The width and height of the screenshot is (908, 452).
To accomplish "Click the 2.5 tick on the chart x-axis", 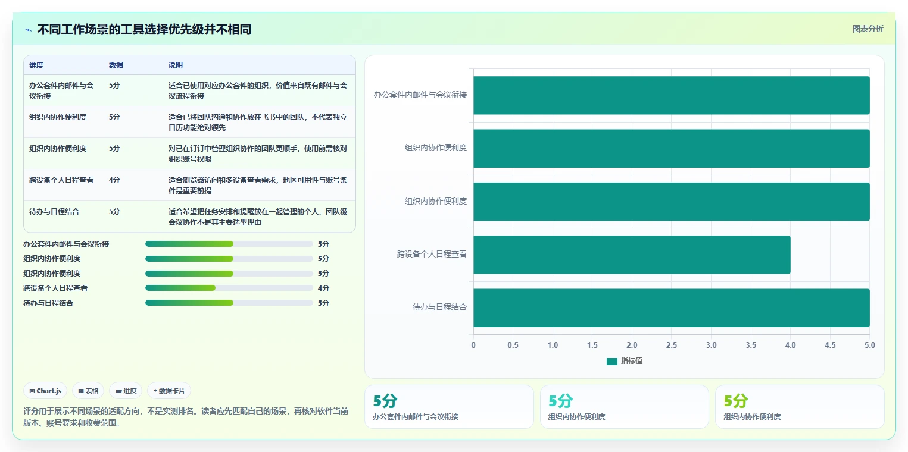I will coord(672,345).
